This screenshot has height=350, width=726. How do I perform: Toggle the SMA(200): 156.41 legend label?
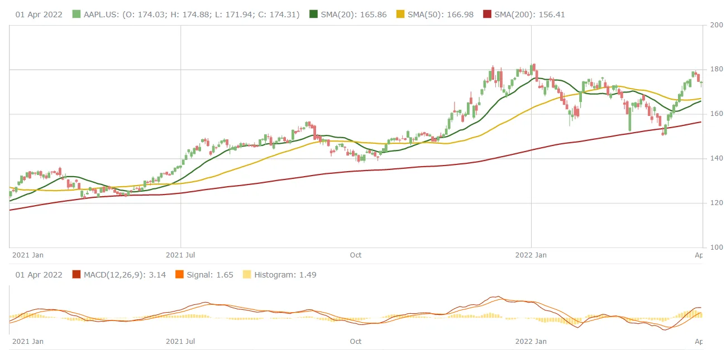coord(529,14)
